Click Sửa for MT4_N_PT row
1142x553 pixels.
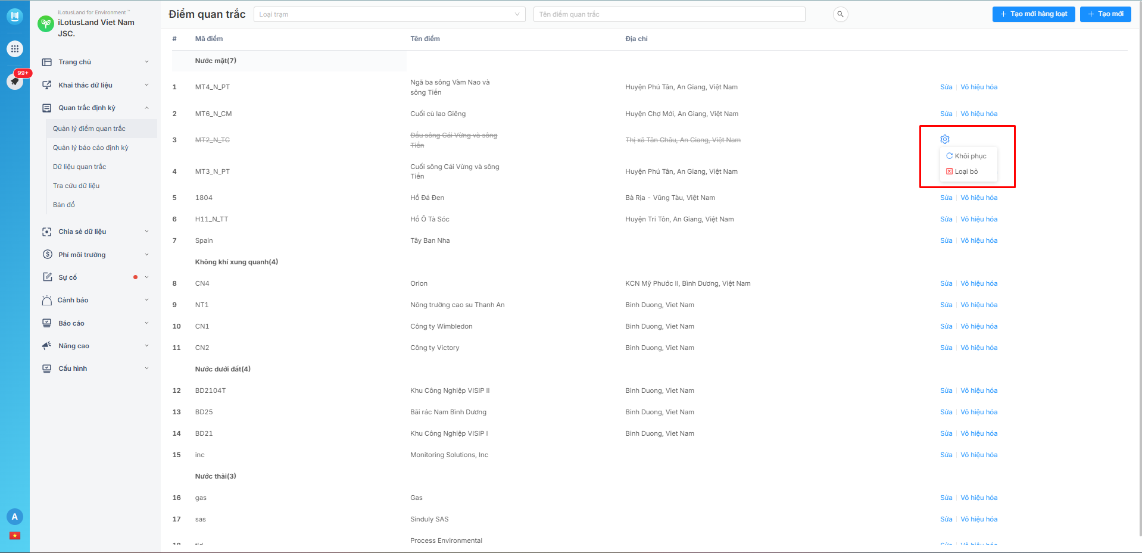click(x=946, y=87)
